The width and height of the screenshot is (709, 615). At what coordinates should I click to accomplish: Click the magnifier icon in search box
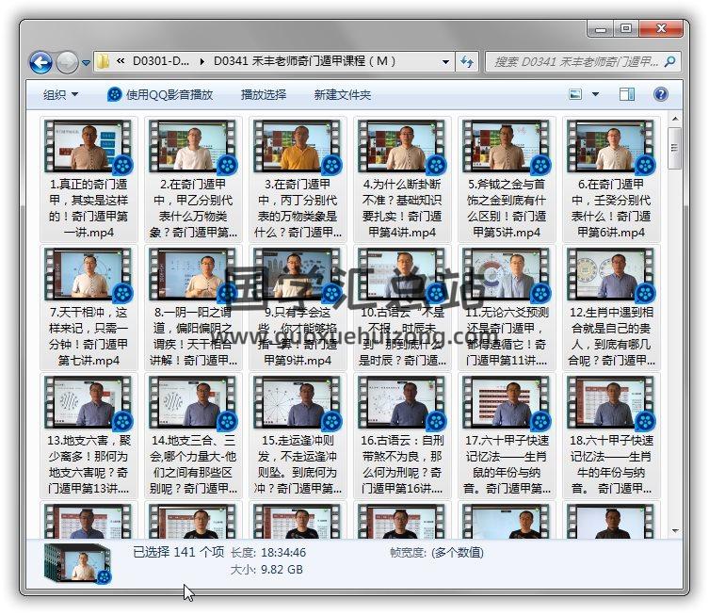tap(669, 62)
